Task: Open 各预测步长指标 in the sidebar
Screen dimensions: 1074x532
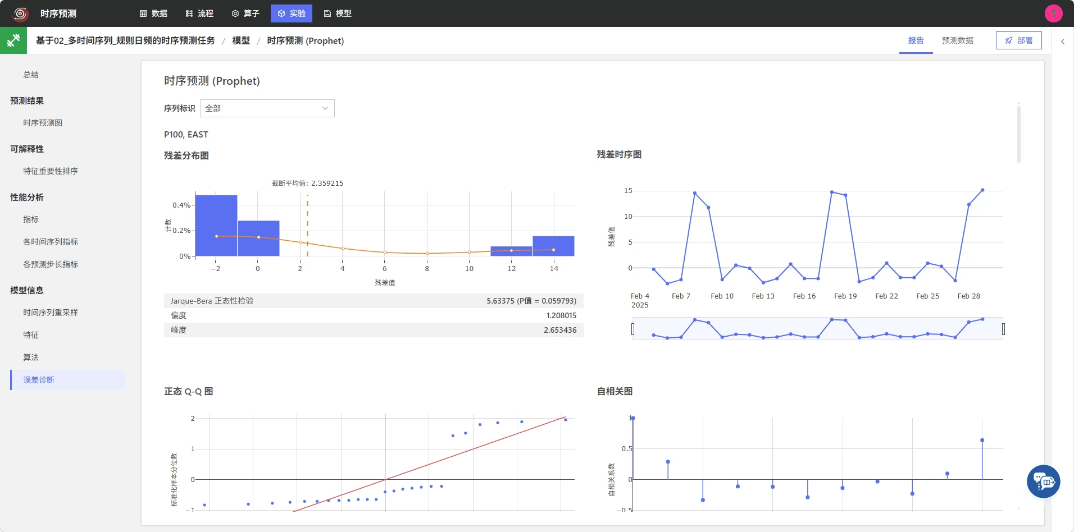Action: point(51,264)
